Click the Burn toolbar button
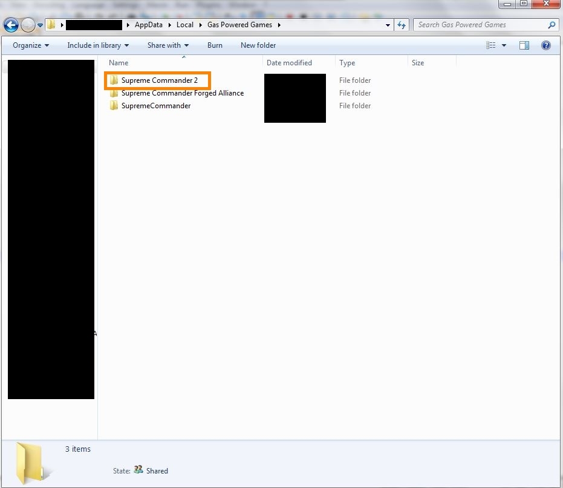Screen dimensions: 563x488 click(215, 45)
